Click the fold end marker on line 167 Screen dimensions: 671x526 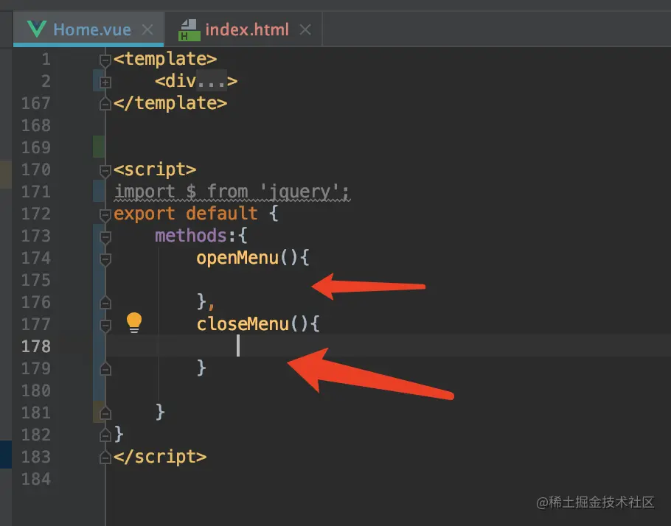click(x=105, y=104)
